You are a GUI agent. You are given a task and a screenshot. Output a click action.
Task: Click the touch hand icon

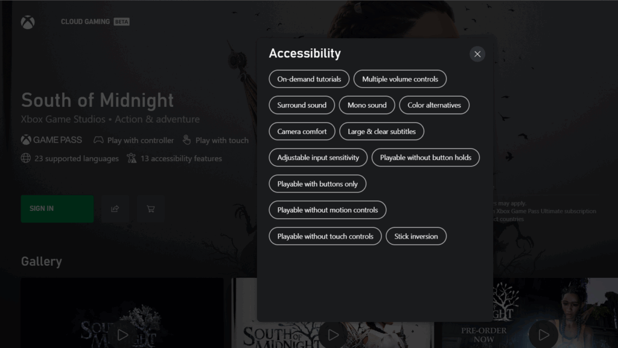click(187, 140)
